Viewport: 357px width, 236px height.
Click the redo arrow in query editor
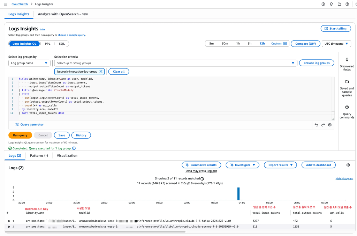(323, 125)
